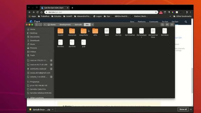Open Other bookmarks folder
The image size is (201, 113).
(x=182, y=16)
